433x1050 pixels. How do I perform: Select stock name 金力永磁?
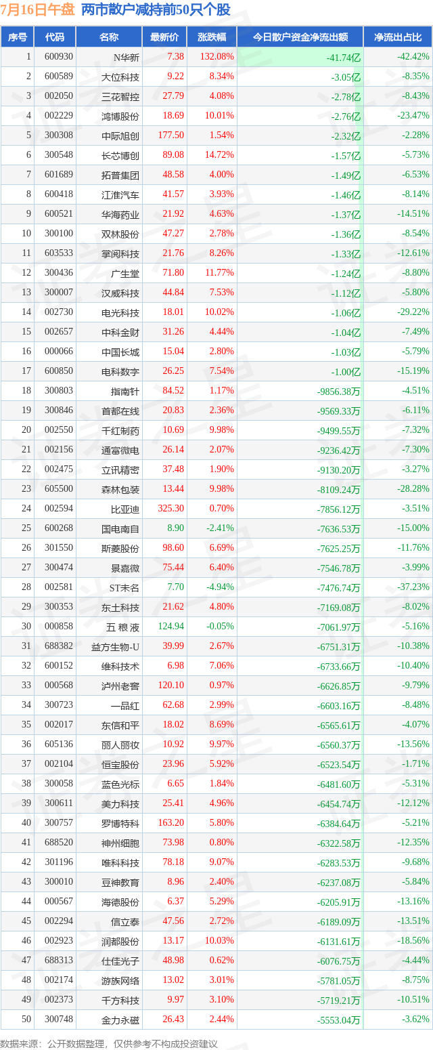click(x=120, y=1020)
